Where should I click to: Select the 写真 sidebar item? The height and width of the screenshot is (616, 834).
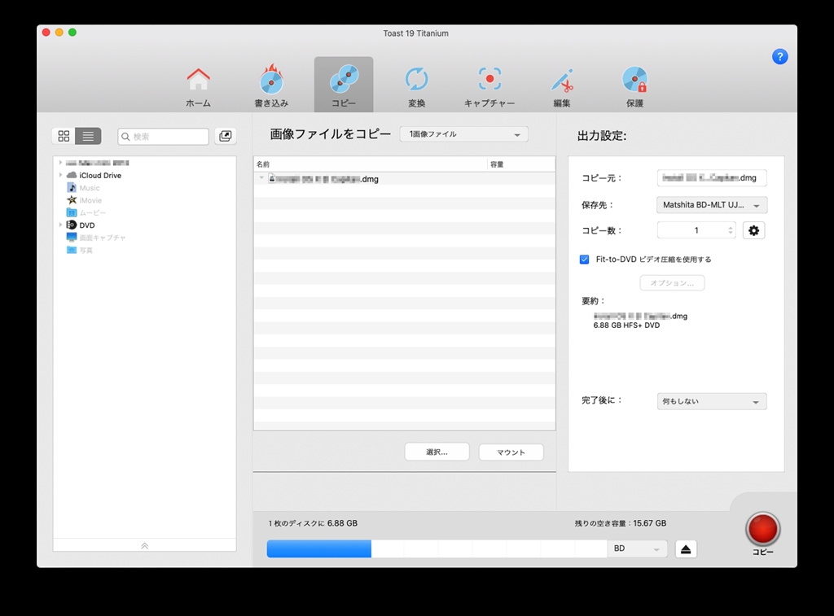pos(86,251)
